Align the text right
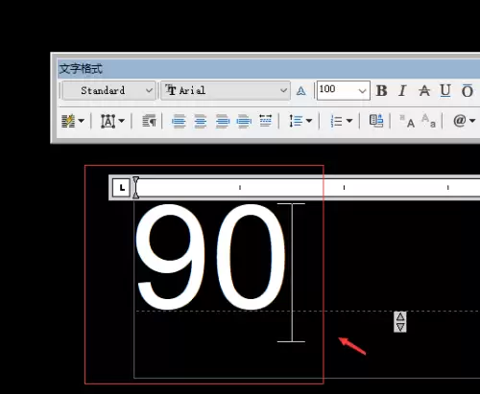Viewport: 480px width, 394px height. pos(223,121)
